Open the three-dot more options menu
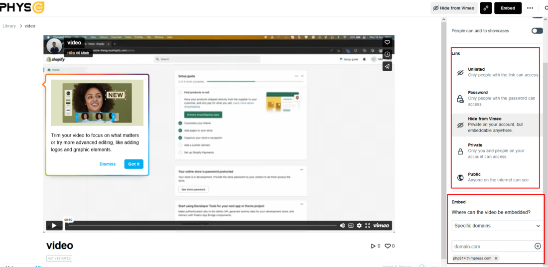 [x=530, y=7]
